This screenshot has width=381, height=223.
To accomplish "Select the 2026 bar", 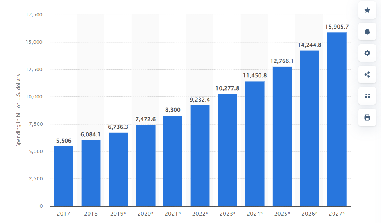I will click(x=309, y=128).
